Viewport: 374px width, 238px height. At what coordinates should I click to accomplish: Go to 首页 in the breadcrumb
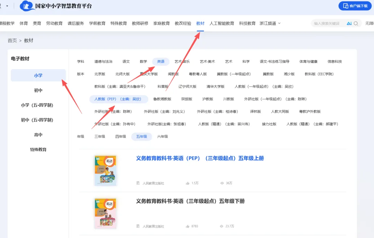point(12,40)
